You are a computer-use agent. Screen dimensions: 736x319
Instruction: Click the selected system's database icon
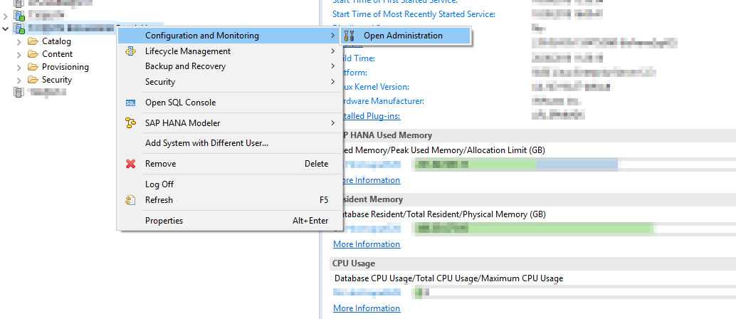19,28
